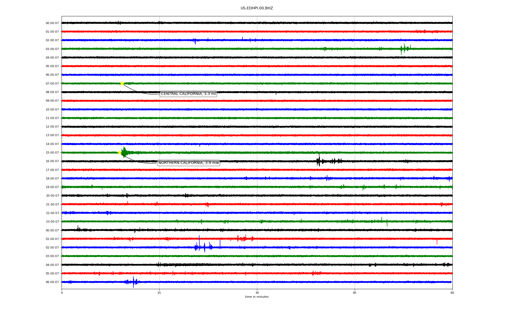The width and height of the screenshot is (514, 321).
Task: Click the 0 tick label on the x-axis
Action: tap(62, 293)
